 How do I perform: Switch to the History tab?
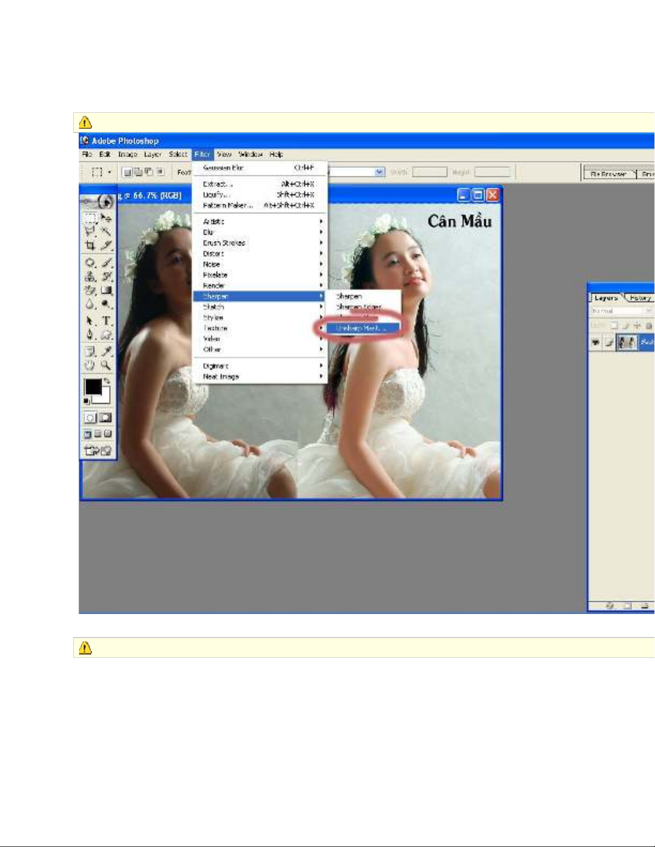pyautogui.click(x=640, y=298)
